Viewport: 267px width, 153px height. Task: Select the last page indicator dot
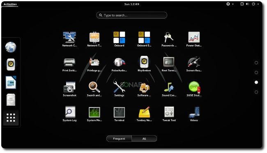[x=256, y=92]
